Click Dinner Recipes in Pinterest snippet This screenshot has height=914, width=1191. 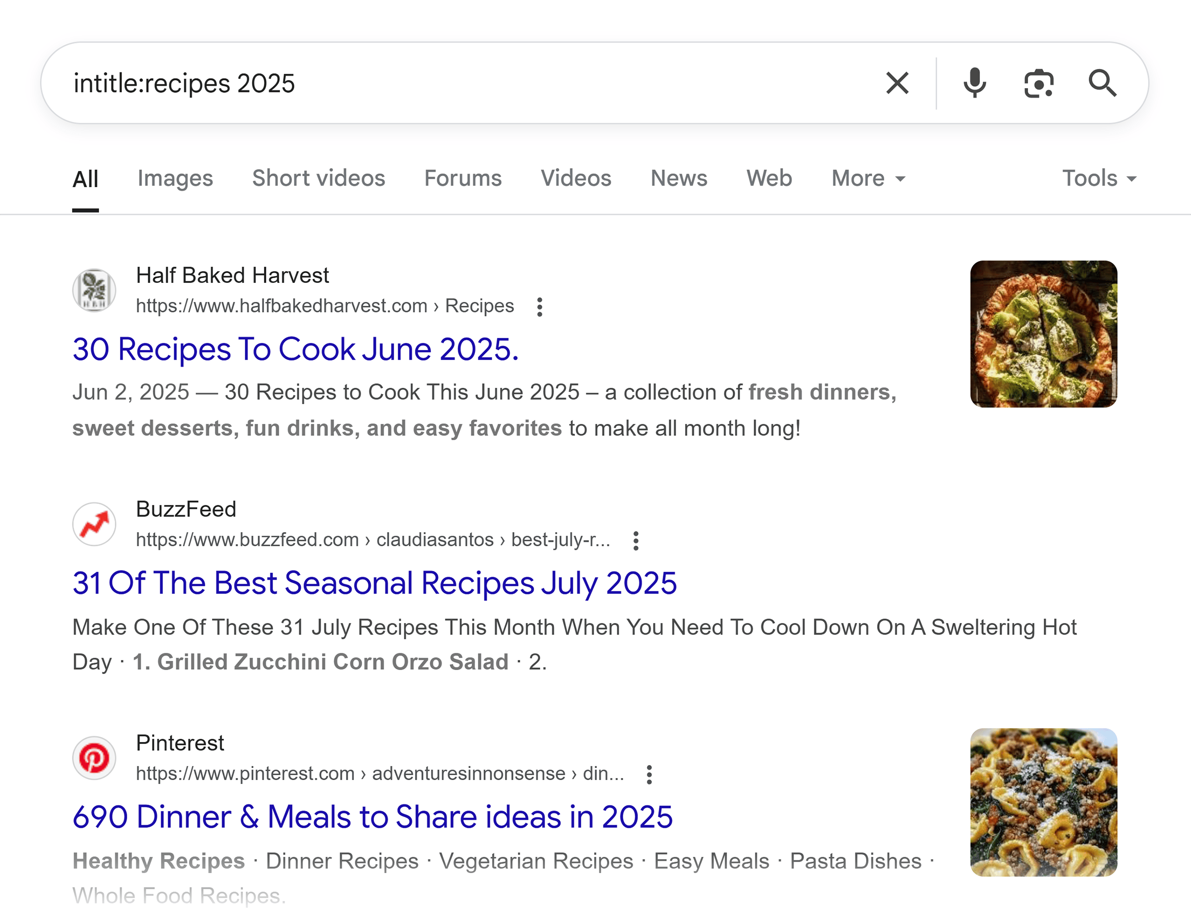(x=342, y=861)
